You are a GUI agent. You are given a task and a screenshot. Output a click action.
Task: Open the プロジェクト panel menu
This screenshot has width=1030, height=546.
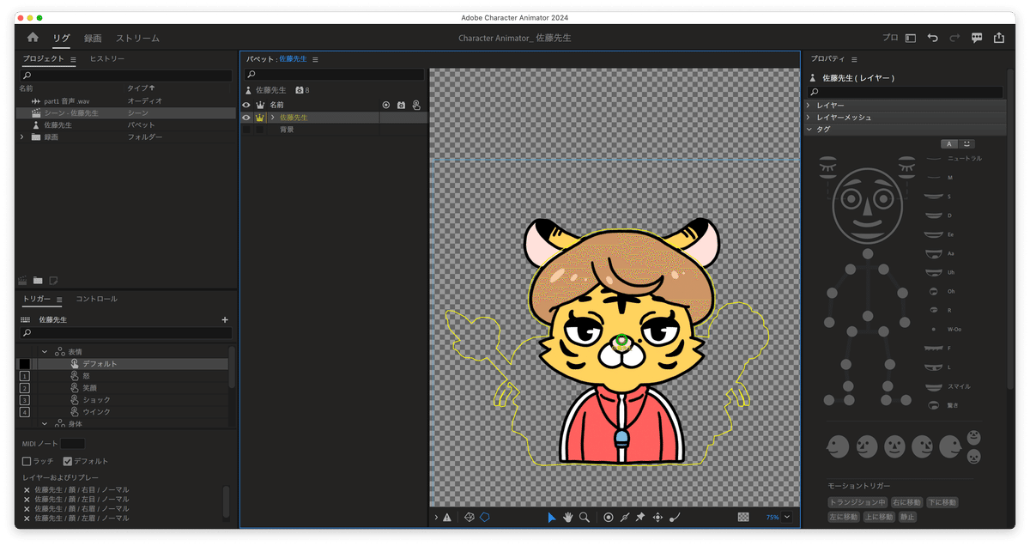pos(73,59)
